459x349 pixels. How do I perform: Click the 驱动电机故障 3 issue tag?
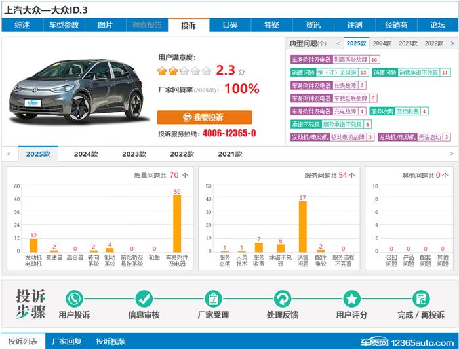332,137
